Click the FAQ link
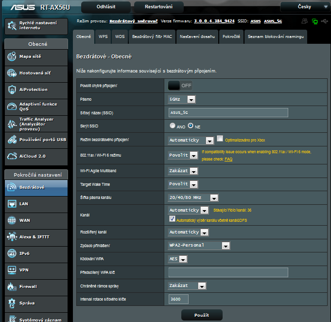The height and width of the screenshot is (322, 331). tap(228, 159)
